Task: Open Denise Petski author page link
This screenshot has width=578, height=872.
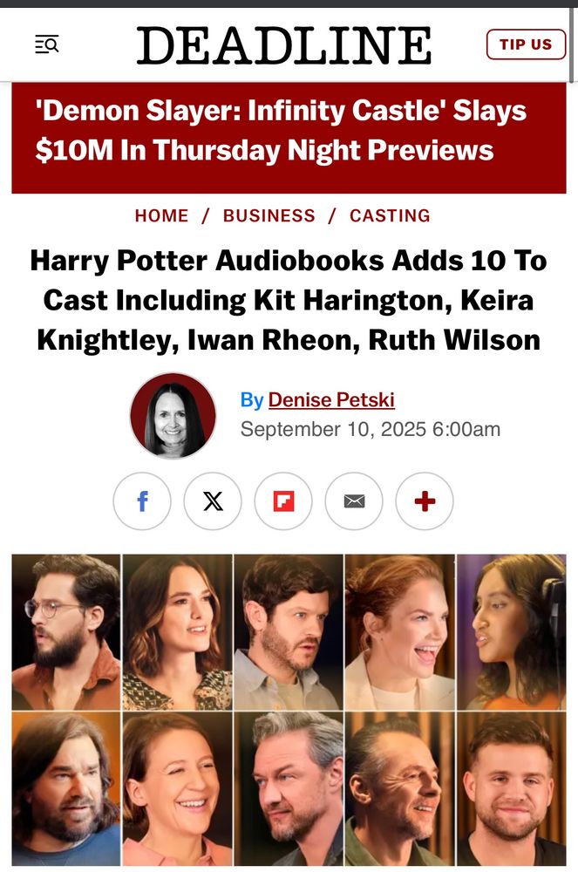Action: [x=331, y=400]
